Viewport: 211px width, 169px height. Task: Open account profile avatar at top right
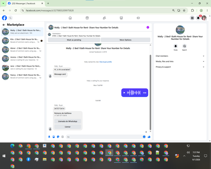[204, 18]
